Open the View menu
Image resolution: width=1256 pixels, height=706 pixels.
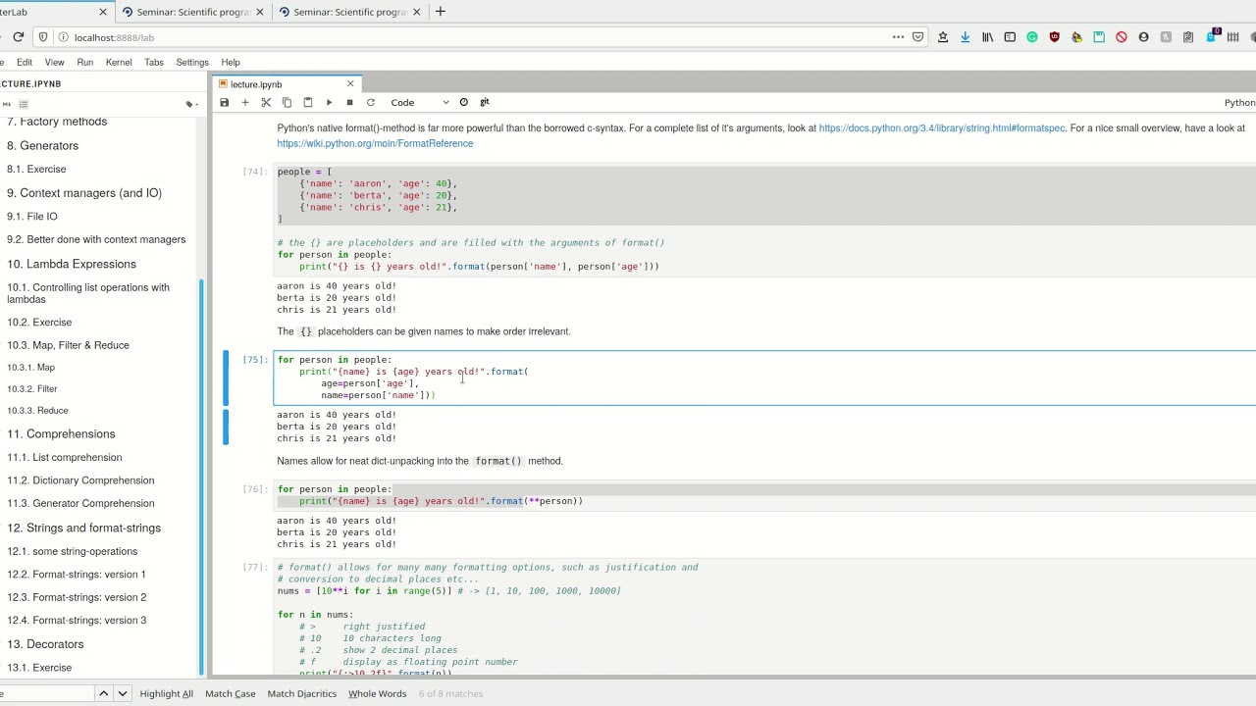pyautogui.click(x=54, y=62)
